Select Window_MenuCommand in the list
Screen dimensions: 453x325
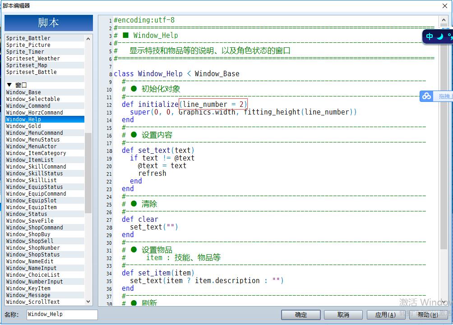[x=45, y=133]
